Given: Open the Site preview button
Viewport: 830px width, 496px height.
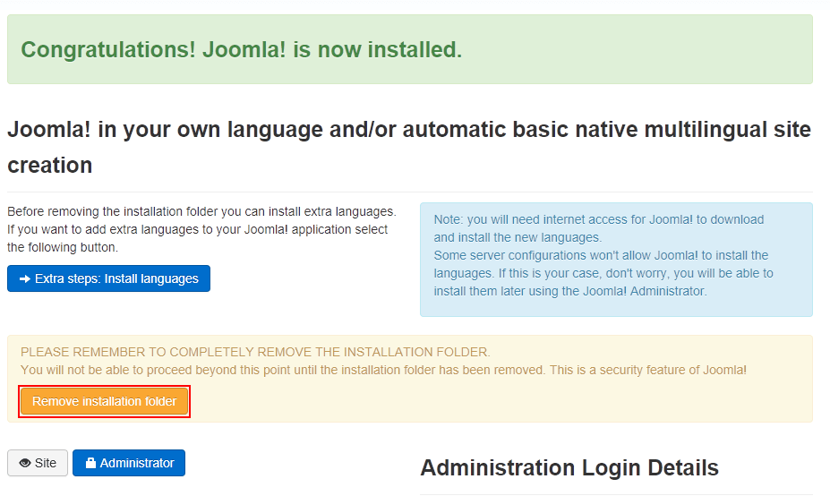Looking at the screenshot, I should pos(38,463).
